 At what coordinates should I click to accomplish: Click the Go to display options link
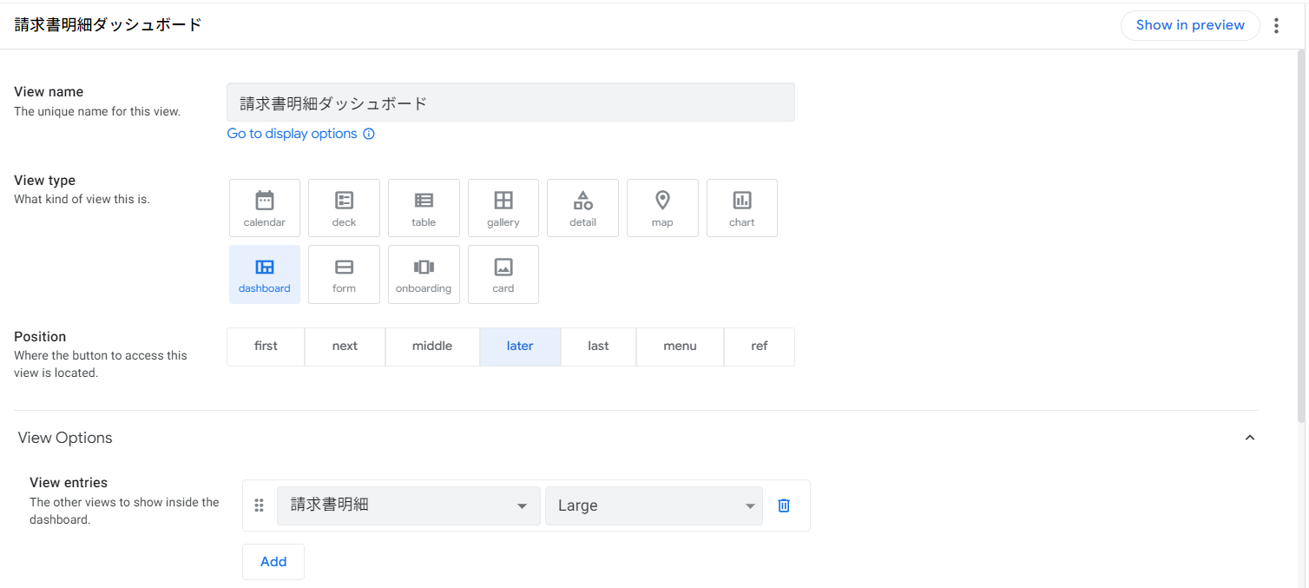coord(293,134)
